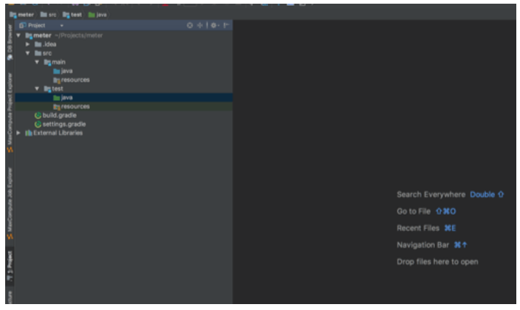Toggle the 1: Project side tab
Screen dimensions: 520x310
click(x=10, y=266)
